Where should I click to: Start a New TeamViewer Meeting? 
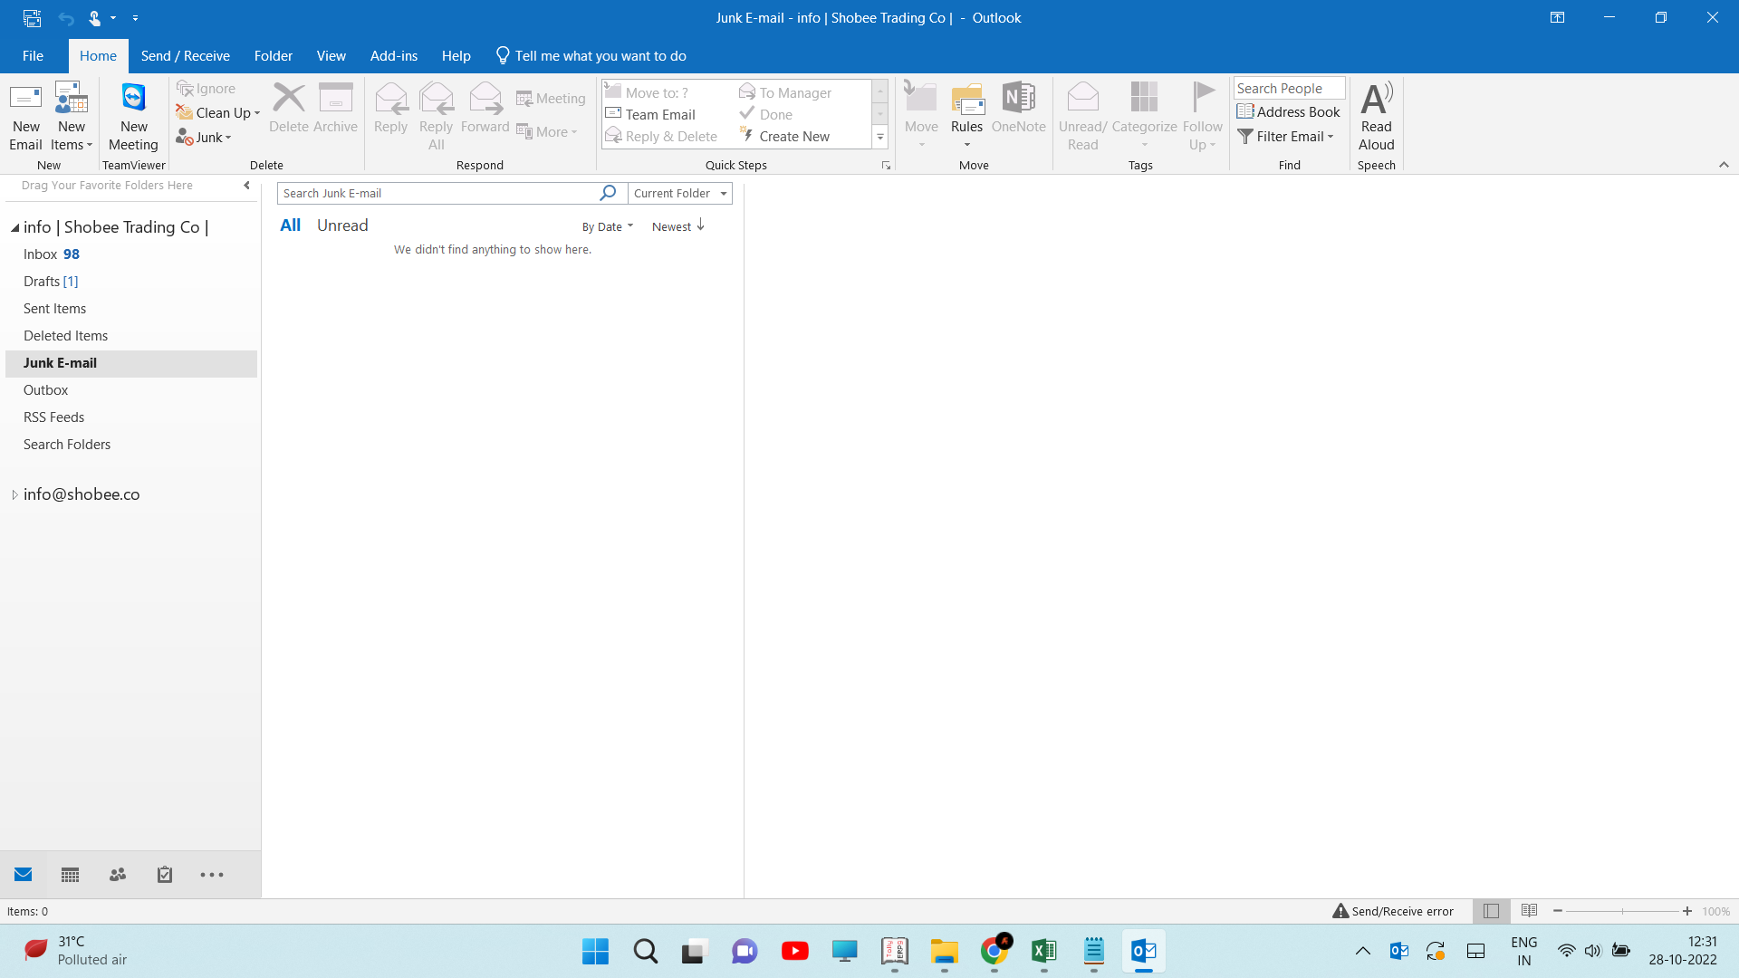click(133, 117)
